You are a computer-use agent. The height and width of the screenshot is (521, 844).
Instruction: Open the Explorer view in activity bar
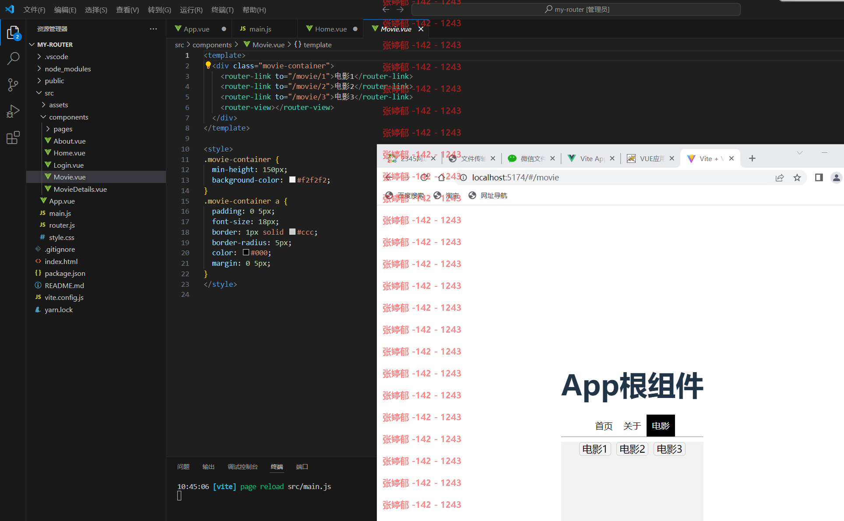point(13,33)
